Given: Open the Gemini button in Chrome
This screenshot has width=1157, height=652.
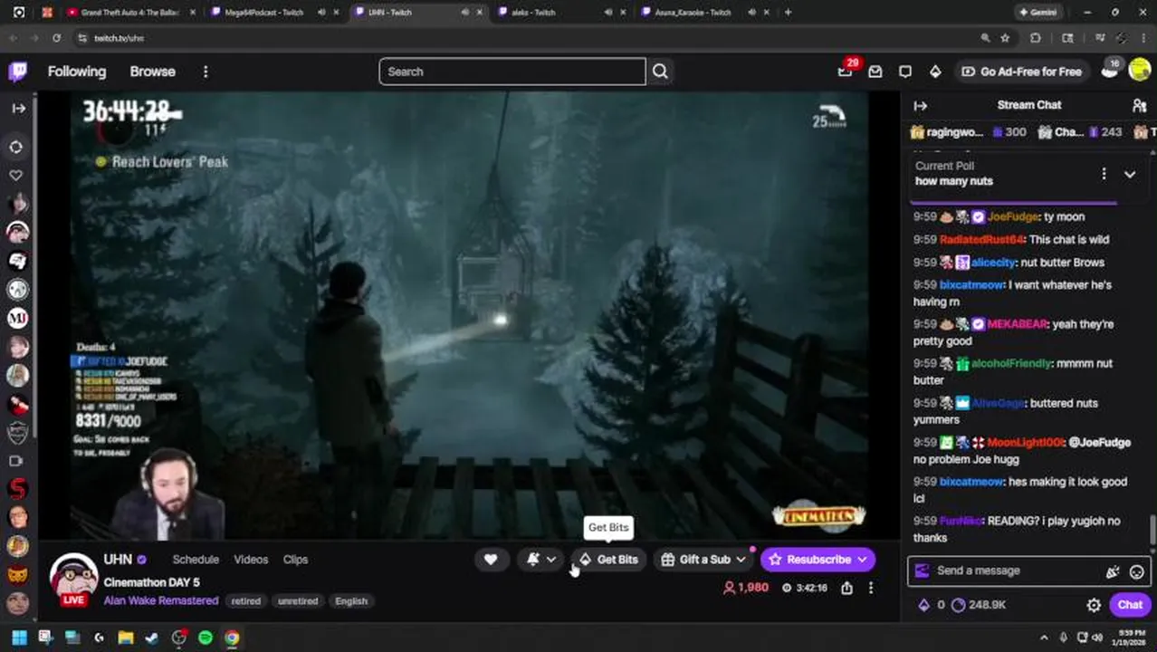Looking at the screenshot, I should 1037,12.
